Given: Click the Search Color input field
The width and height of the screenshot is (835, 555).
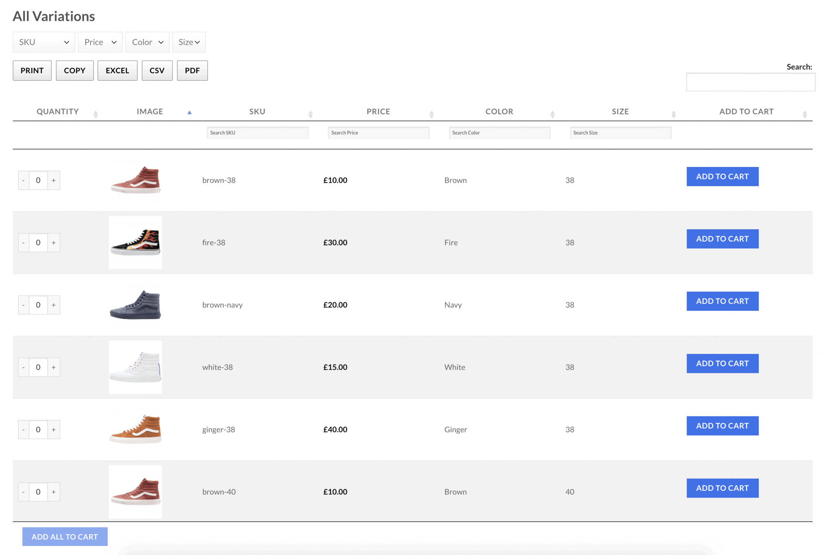Looking at the screenshot, I should 499,133.
